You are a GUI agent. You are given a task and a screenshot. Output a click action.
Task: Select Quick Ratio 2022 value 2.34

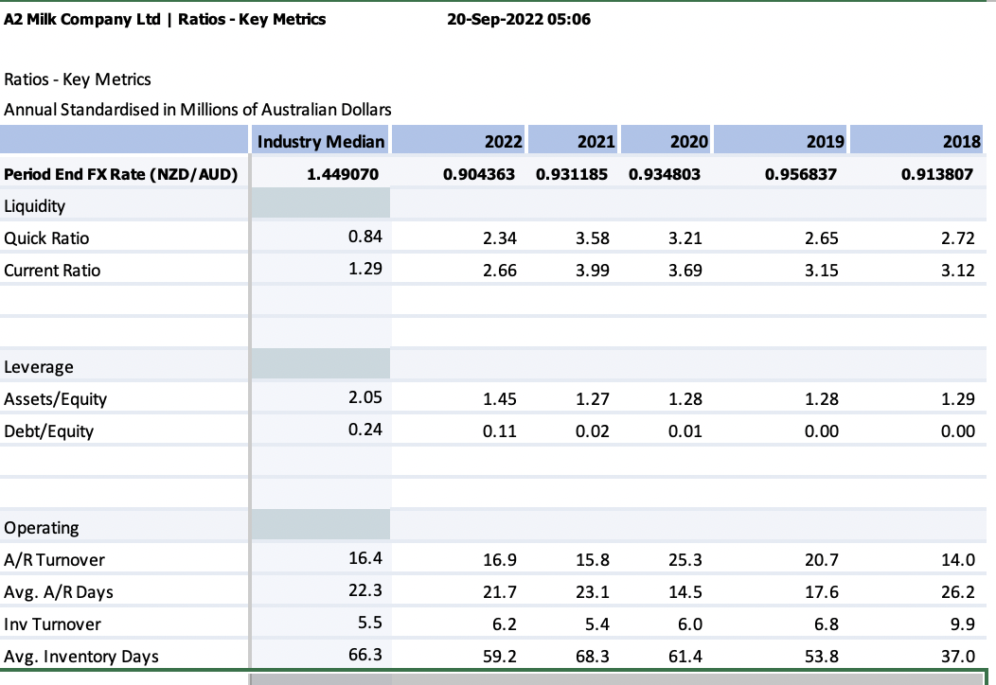coord(500,238)
